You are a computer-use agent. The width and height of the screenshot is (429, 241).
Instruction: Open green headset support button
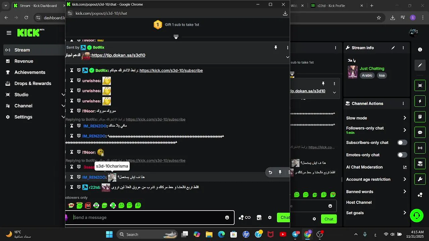point(417,215)
